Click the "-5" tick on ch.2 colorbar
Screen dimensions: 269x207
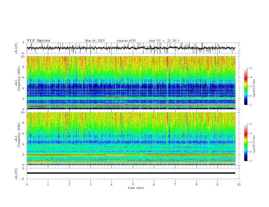(250, 142)
